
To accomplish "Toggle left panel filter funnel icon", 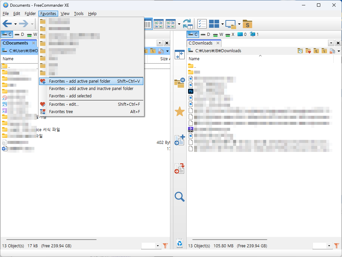I will [x=165, y=246].
